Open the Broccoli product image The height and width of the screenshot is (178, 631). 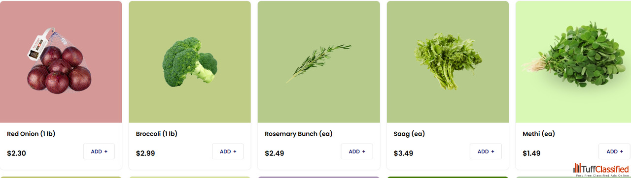190,62
